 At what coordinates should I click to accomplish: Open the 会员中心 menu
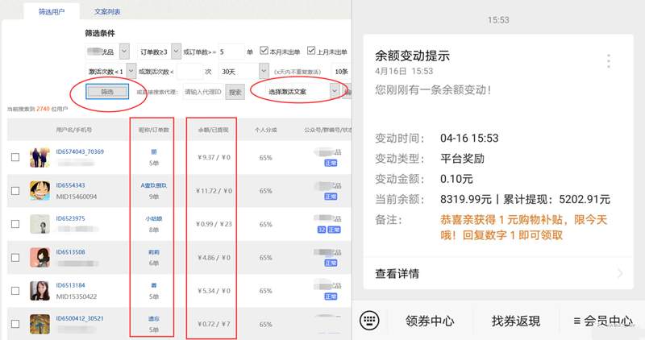pyautogui.click(x=602, y=321)
